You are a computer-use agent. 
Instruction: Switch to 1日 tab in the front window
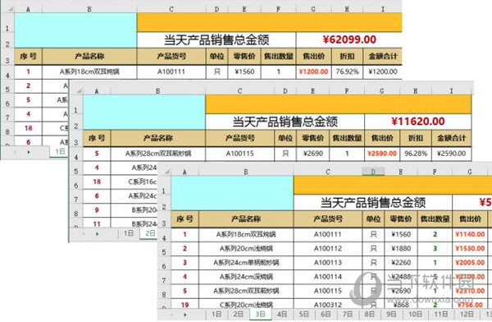[216, 314]
